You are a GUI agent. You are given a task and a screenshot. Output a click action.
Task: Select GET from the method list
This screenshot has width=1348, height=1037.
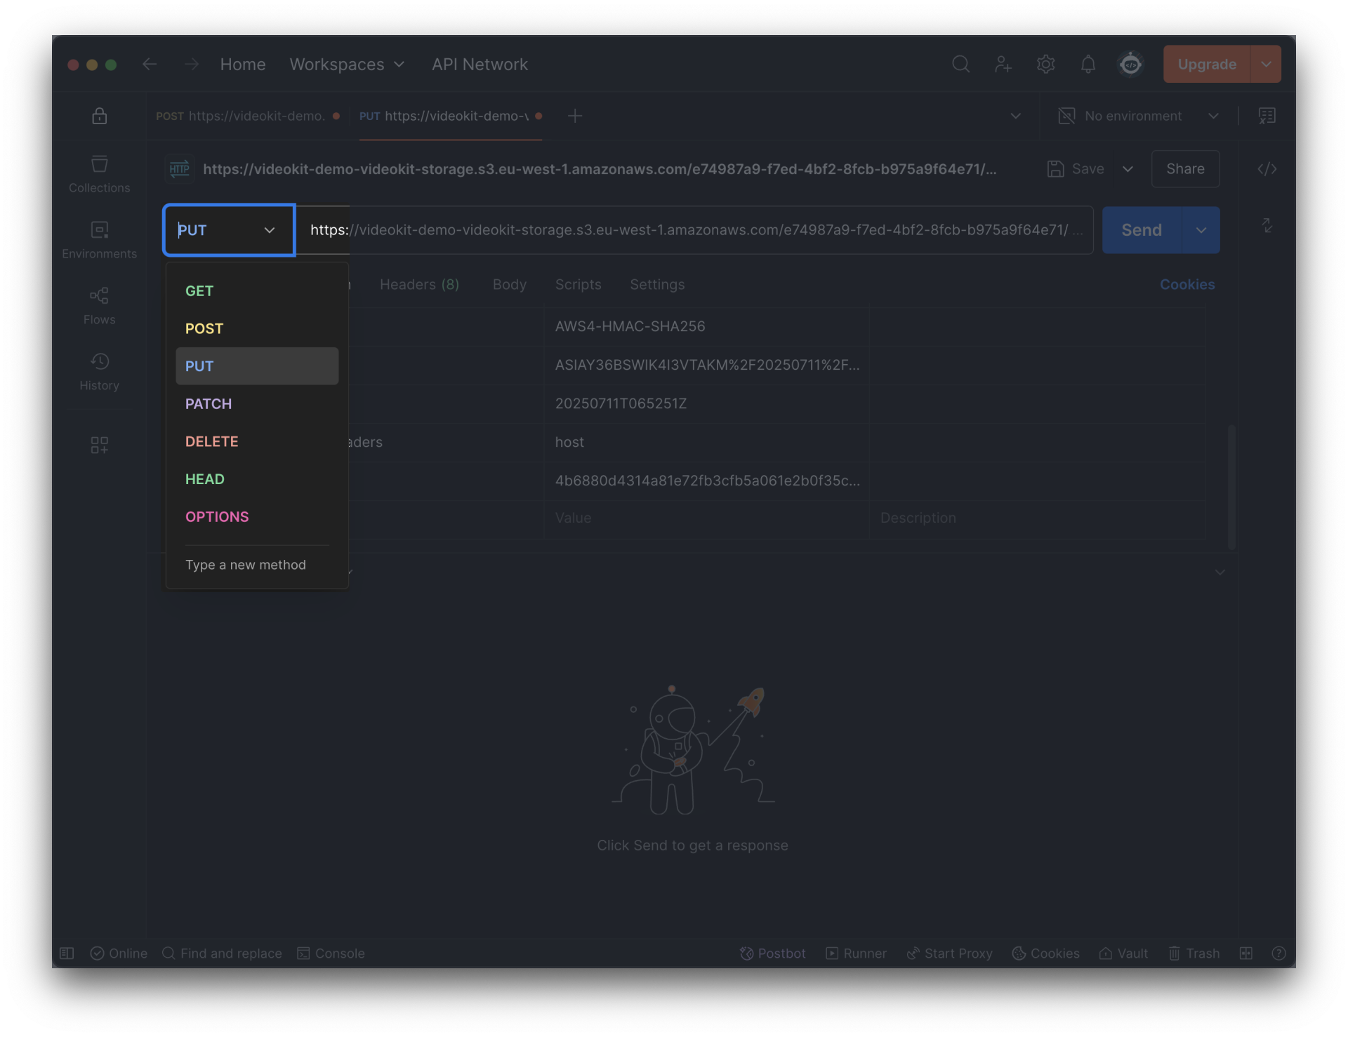[257, 291]
